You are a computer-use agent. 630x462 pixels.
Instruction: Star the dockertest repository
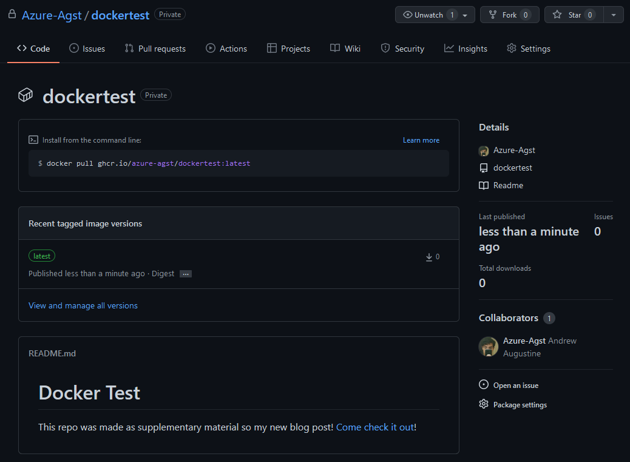(x=574, y=15)
